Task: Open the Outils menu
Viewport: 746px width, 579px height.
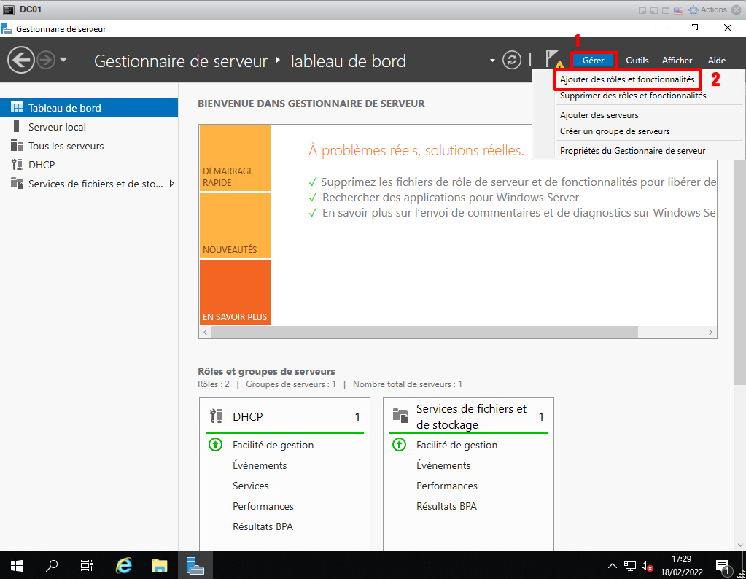Action: 637,61
